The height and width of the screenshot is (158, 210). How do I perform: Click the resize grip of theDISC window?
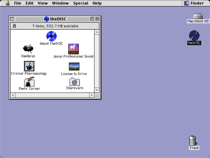click(x=97, y=95)
